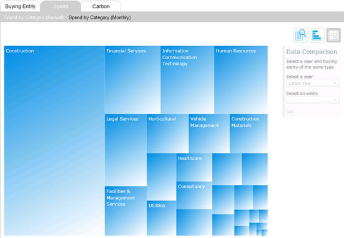This screenshot has height=238, width=344.
Task: Open the Select an entity dropdown
Action: [313, 100]
